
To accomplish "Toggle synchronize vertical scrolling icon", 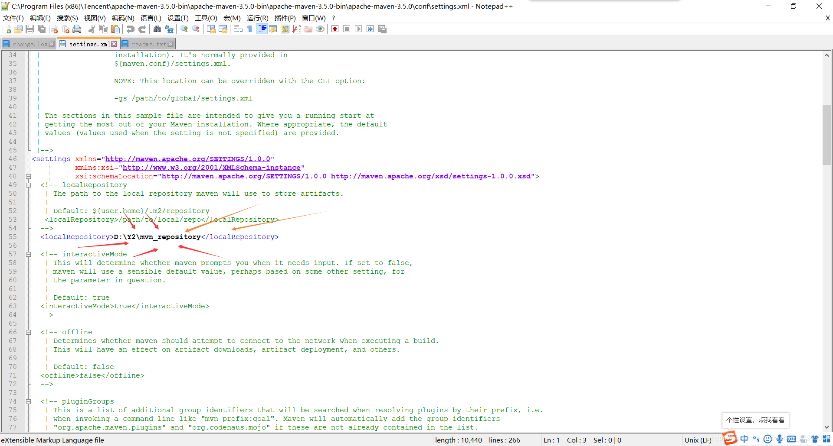I will [x=211, y=29].
